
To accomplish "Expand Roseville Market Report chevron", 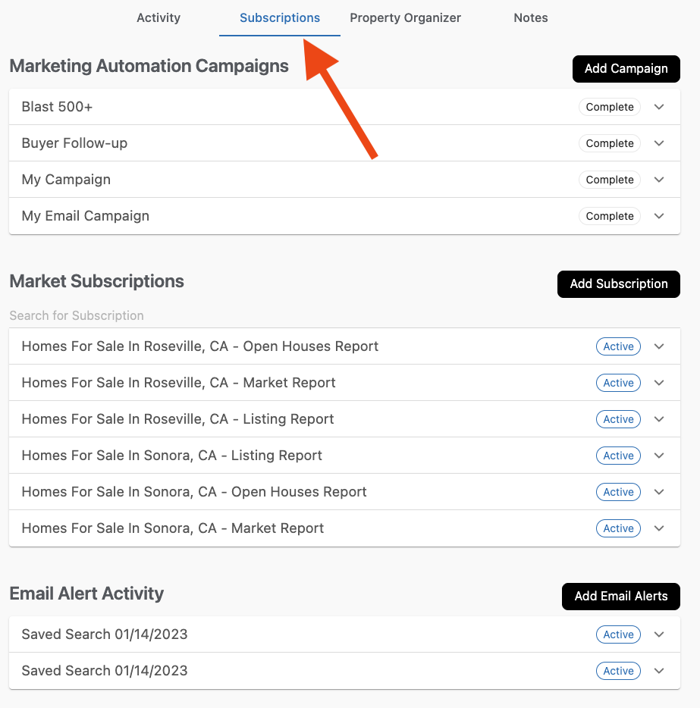I will 658,383.
